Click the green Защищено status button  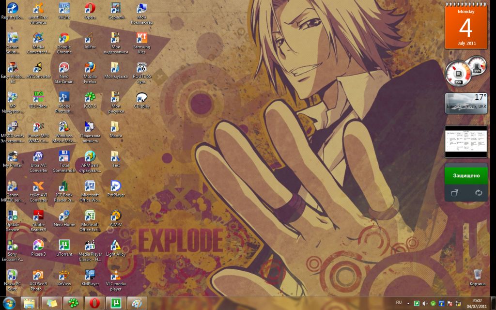pos(466,175)
